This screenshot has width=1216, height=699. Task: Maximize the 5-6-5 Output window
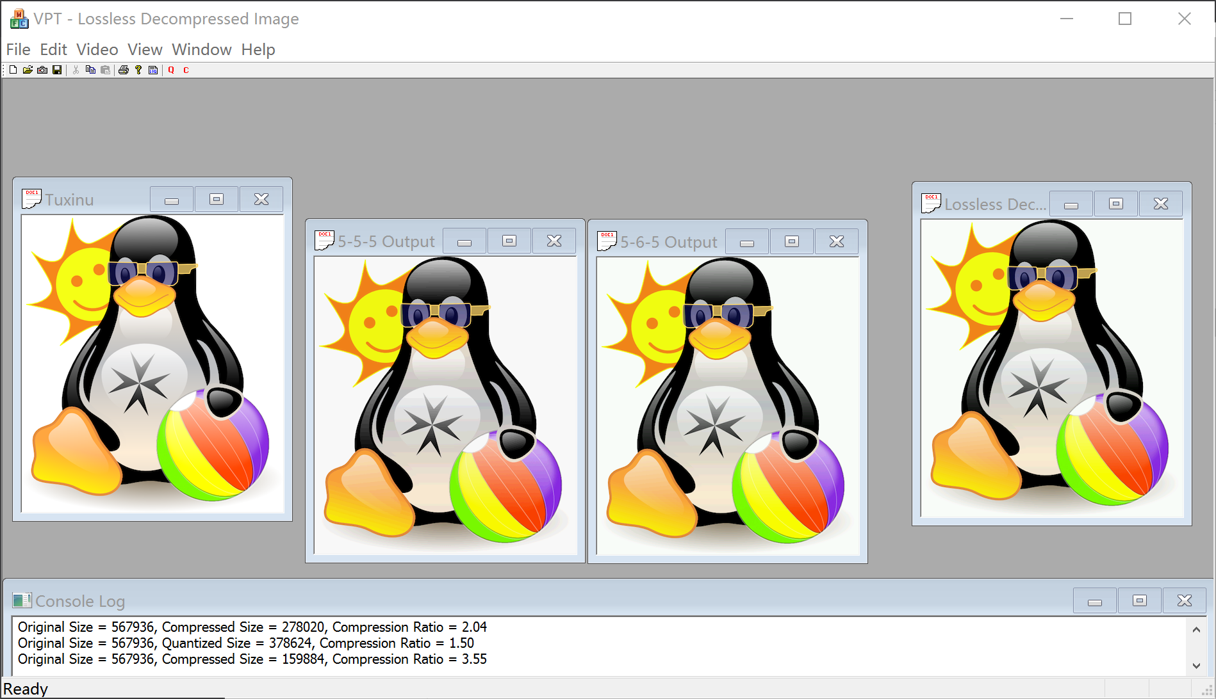click(x=792, y=242)
